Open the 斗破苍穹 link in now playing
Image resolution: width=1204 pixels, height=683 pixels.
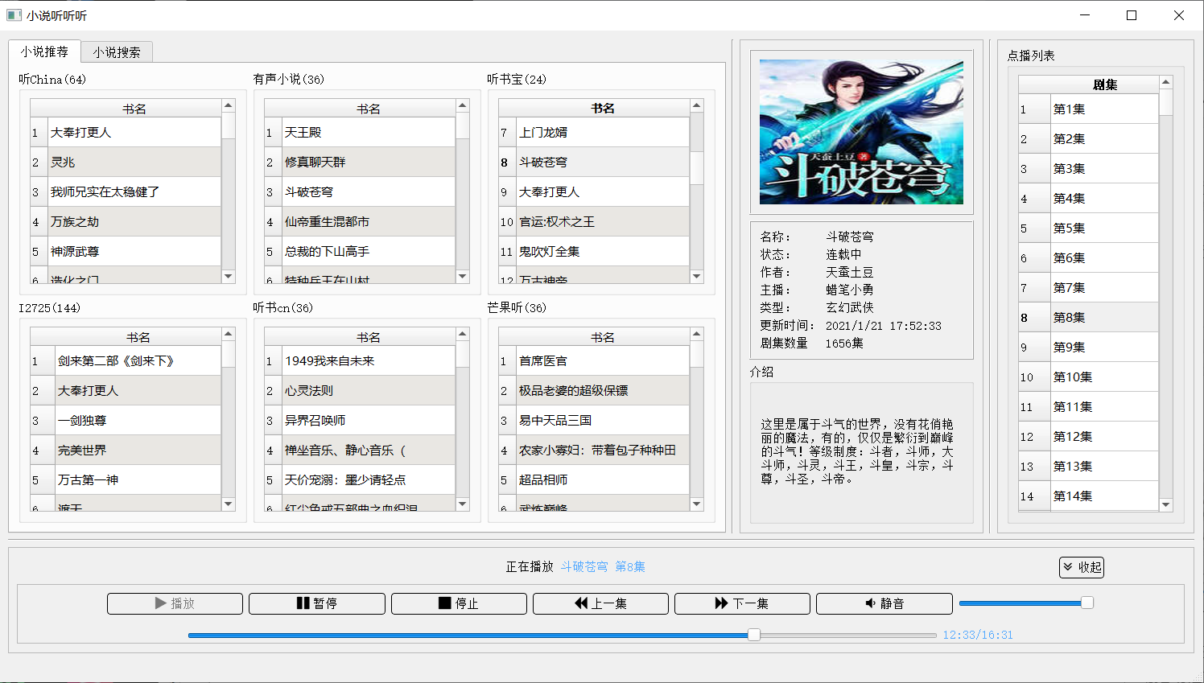coord(584,567)
